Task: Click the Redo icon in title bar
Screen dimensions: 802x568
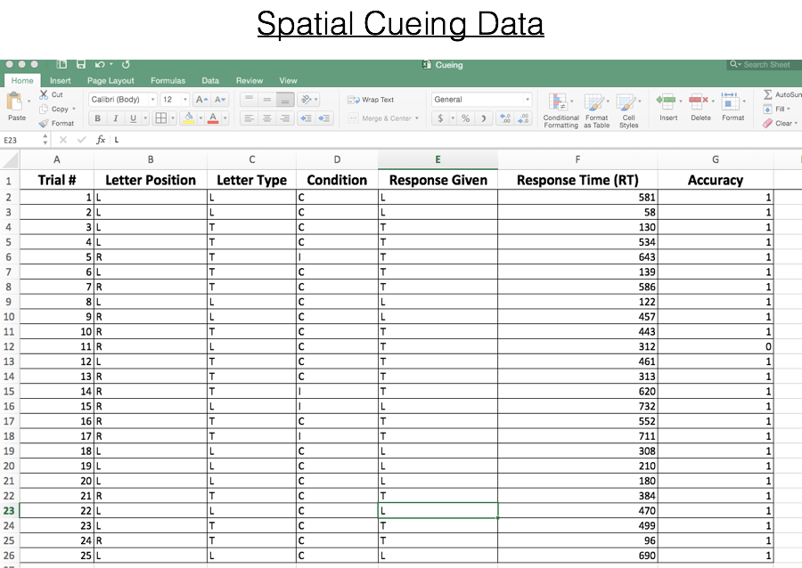Action: click(x=126, y=64)
